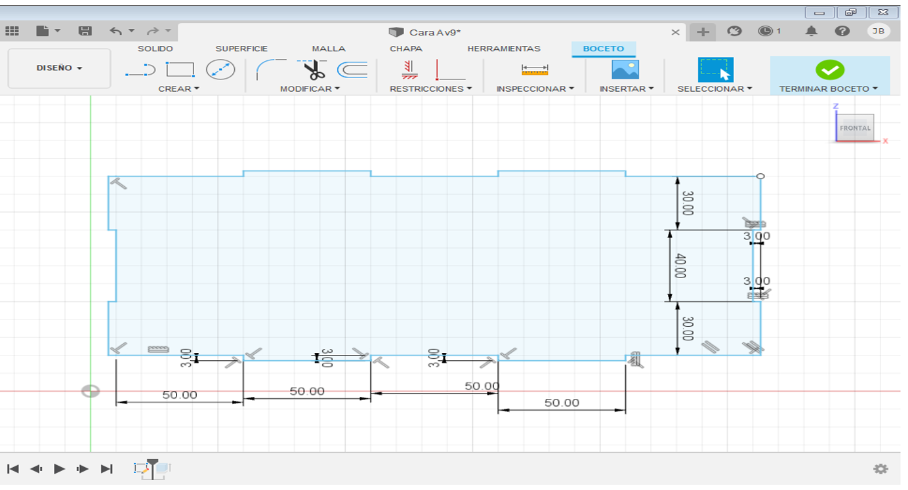908x490 pixels.
Task: Finish sketch with the green checkmark
Action: click(830, 70)
